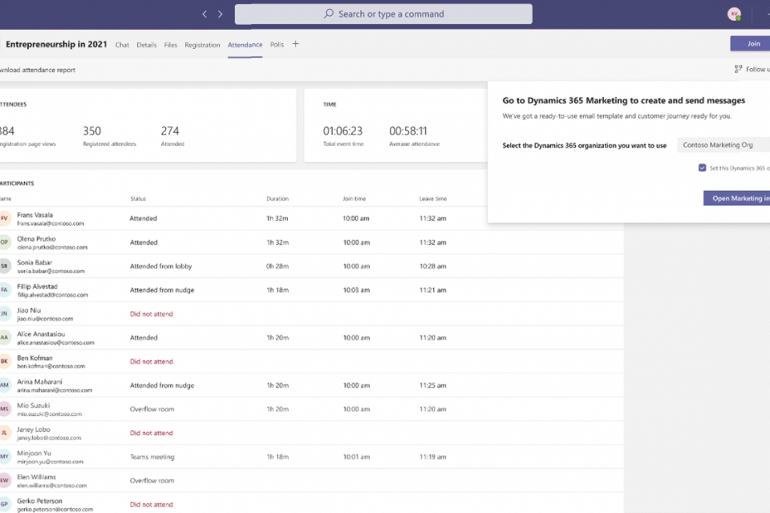Sort by the Duration column header
The width and height of the screenshot is (770, 513).
[278, 199]
